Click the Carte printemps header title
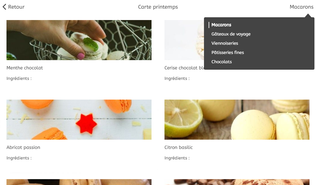The width and height of the screenshot is (316, 185). (x=158, y=7)
